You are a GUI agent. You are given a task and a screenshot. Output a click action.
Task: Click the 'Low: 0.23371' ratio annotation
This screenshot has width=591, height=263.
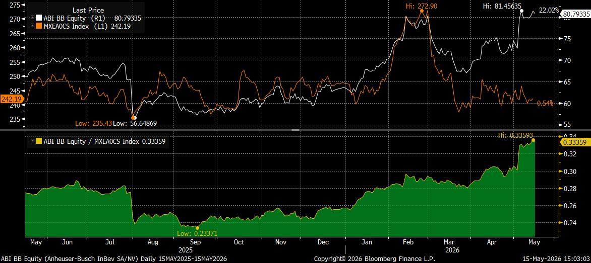(198, 233)
